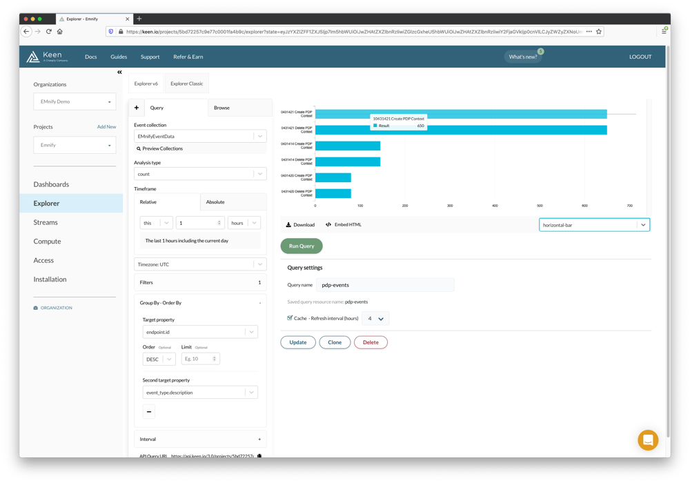This screenshot has height=483, width=690.
Task: Switch to the Explorer Classic tab
Action: coord(186,83)
